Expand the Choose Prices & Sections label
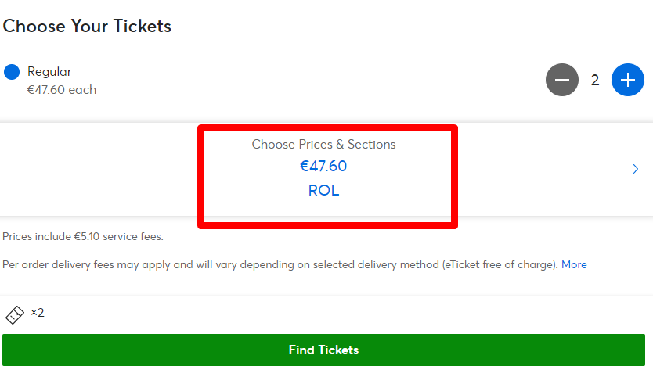 click(x=323, y=145)
